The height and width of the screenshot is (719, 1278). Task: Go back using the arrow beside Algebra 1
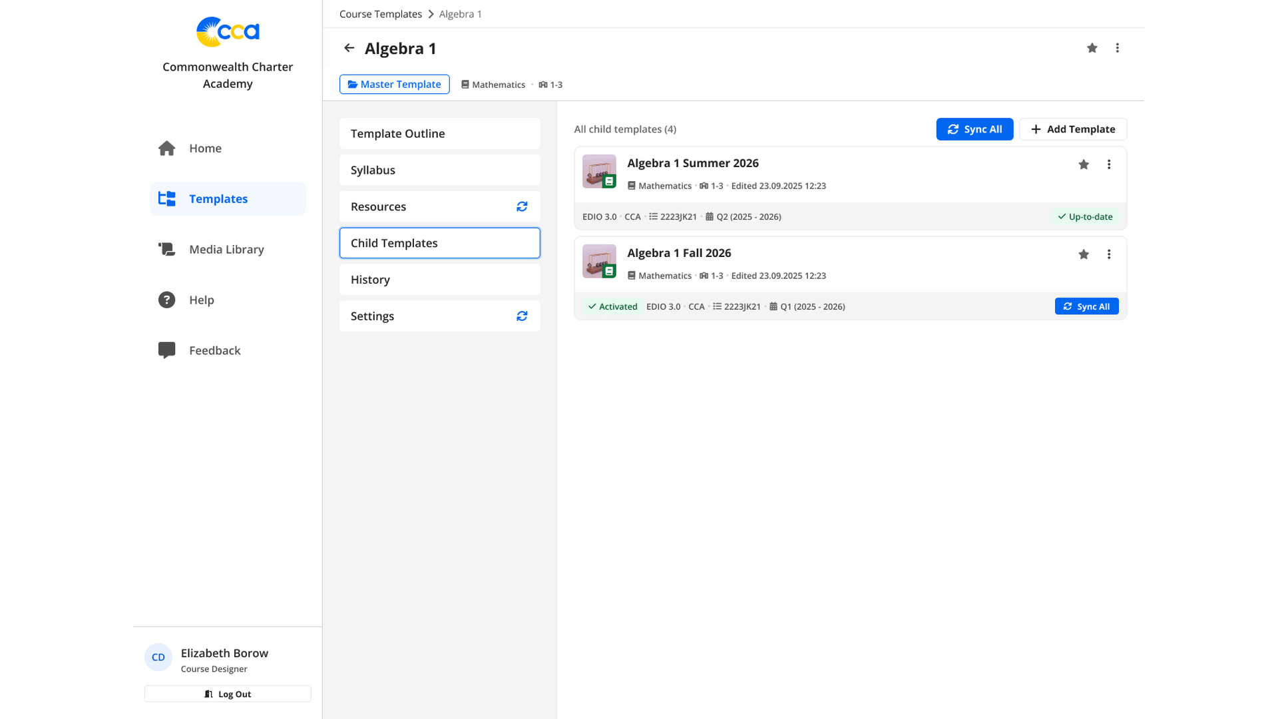[x=349, y=48]
